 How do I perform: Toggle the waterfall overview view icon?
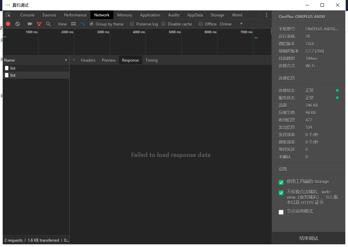click(83, 24)
